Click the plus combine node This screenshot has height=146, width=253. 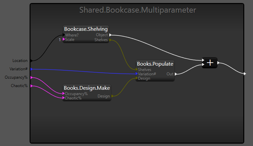coord(210,63)
